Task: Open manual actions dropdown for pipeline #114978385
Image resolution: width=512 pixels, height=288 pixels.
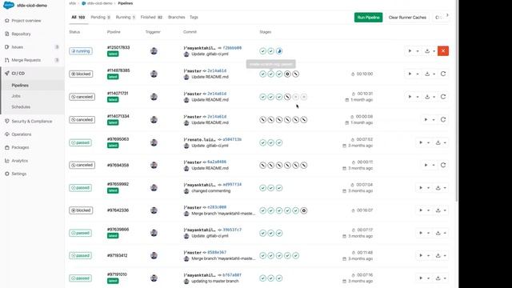Action: click(x=413, y=74)
